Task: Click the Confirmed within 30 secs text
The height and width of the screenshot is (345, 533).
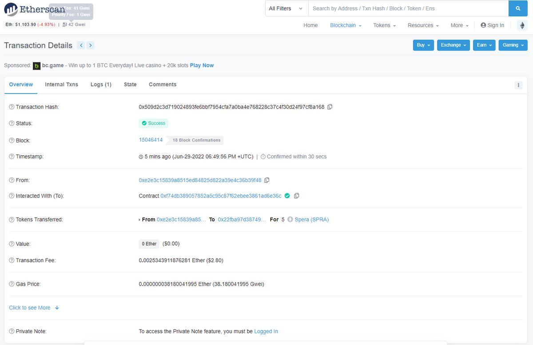Action: 296,157
